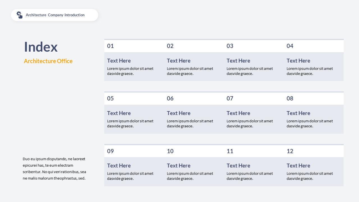Viewport: 359px width, 202px height.
Task: Select the Index title heading
Action: pos(41,47)
